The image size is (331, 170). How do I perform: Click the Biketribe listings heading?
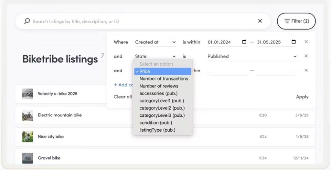(60, 59)
